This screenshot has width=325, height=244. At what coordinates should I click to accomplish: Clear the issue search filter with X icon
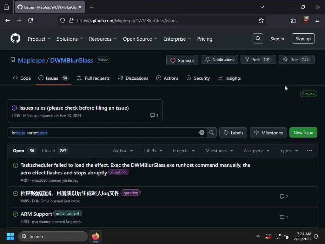[202, 132]
